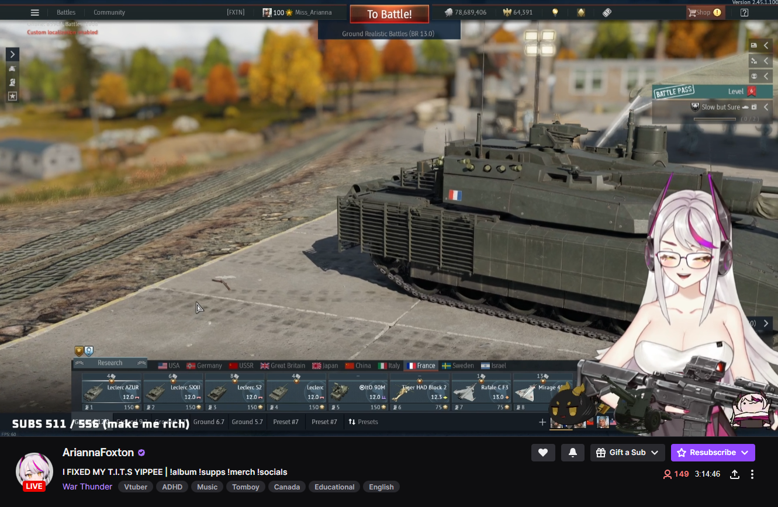The height and width of the screenshot is (507, 778).
Task: Open the AriannaFoxton channel name link
Action: click(x=98, y=453)
